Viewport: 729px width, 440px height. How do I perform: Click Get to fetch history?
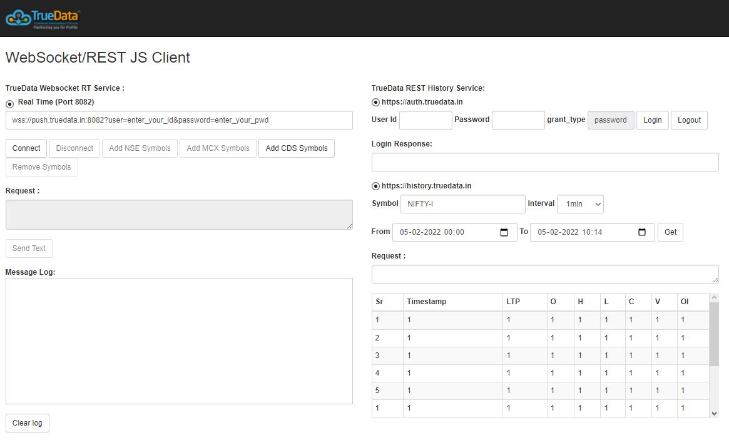pos(670,232)
